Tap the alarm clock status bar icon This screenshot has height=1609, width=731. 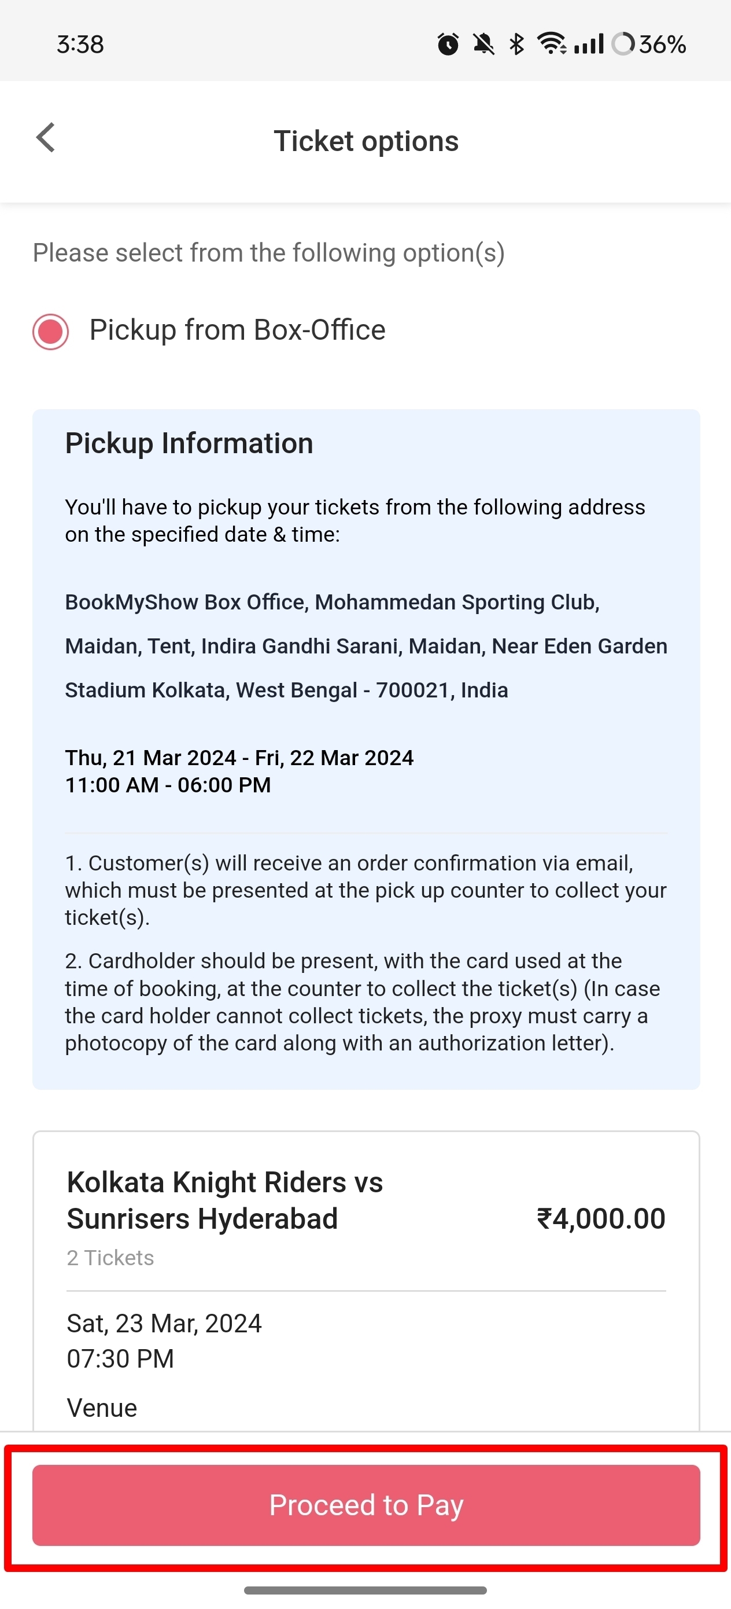[448, 44]
